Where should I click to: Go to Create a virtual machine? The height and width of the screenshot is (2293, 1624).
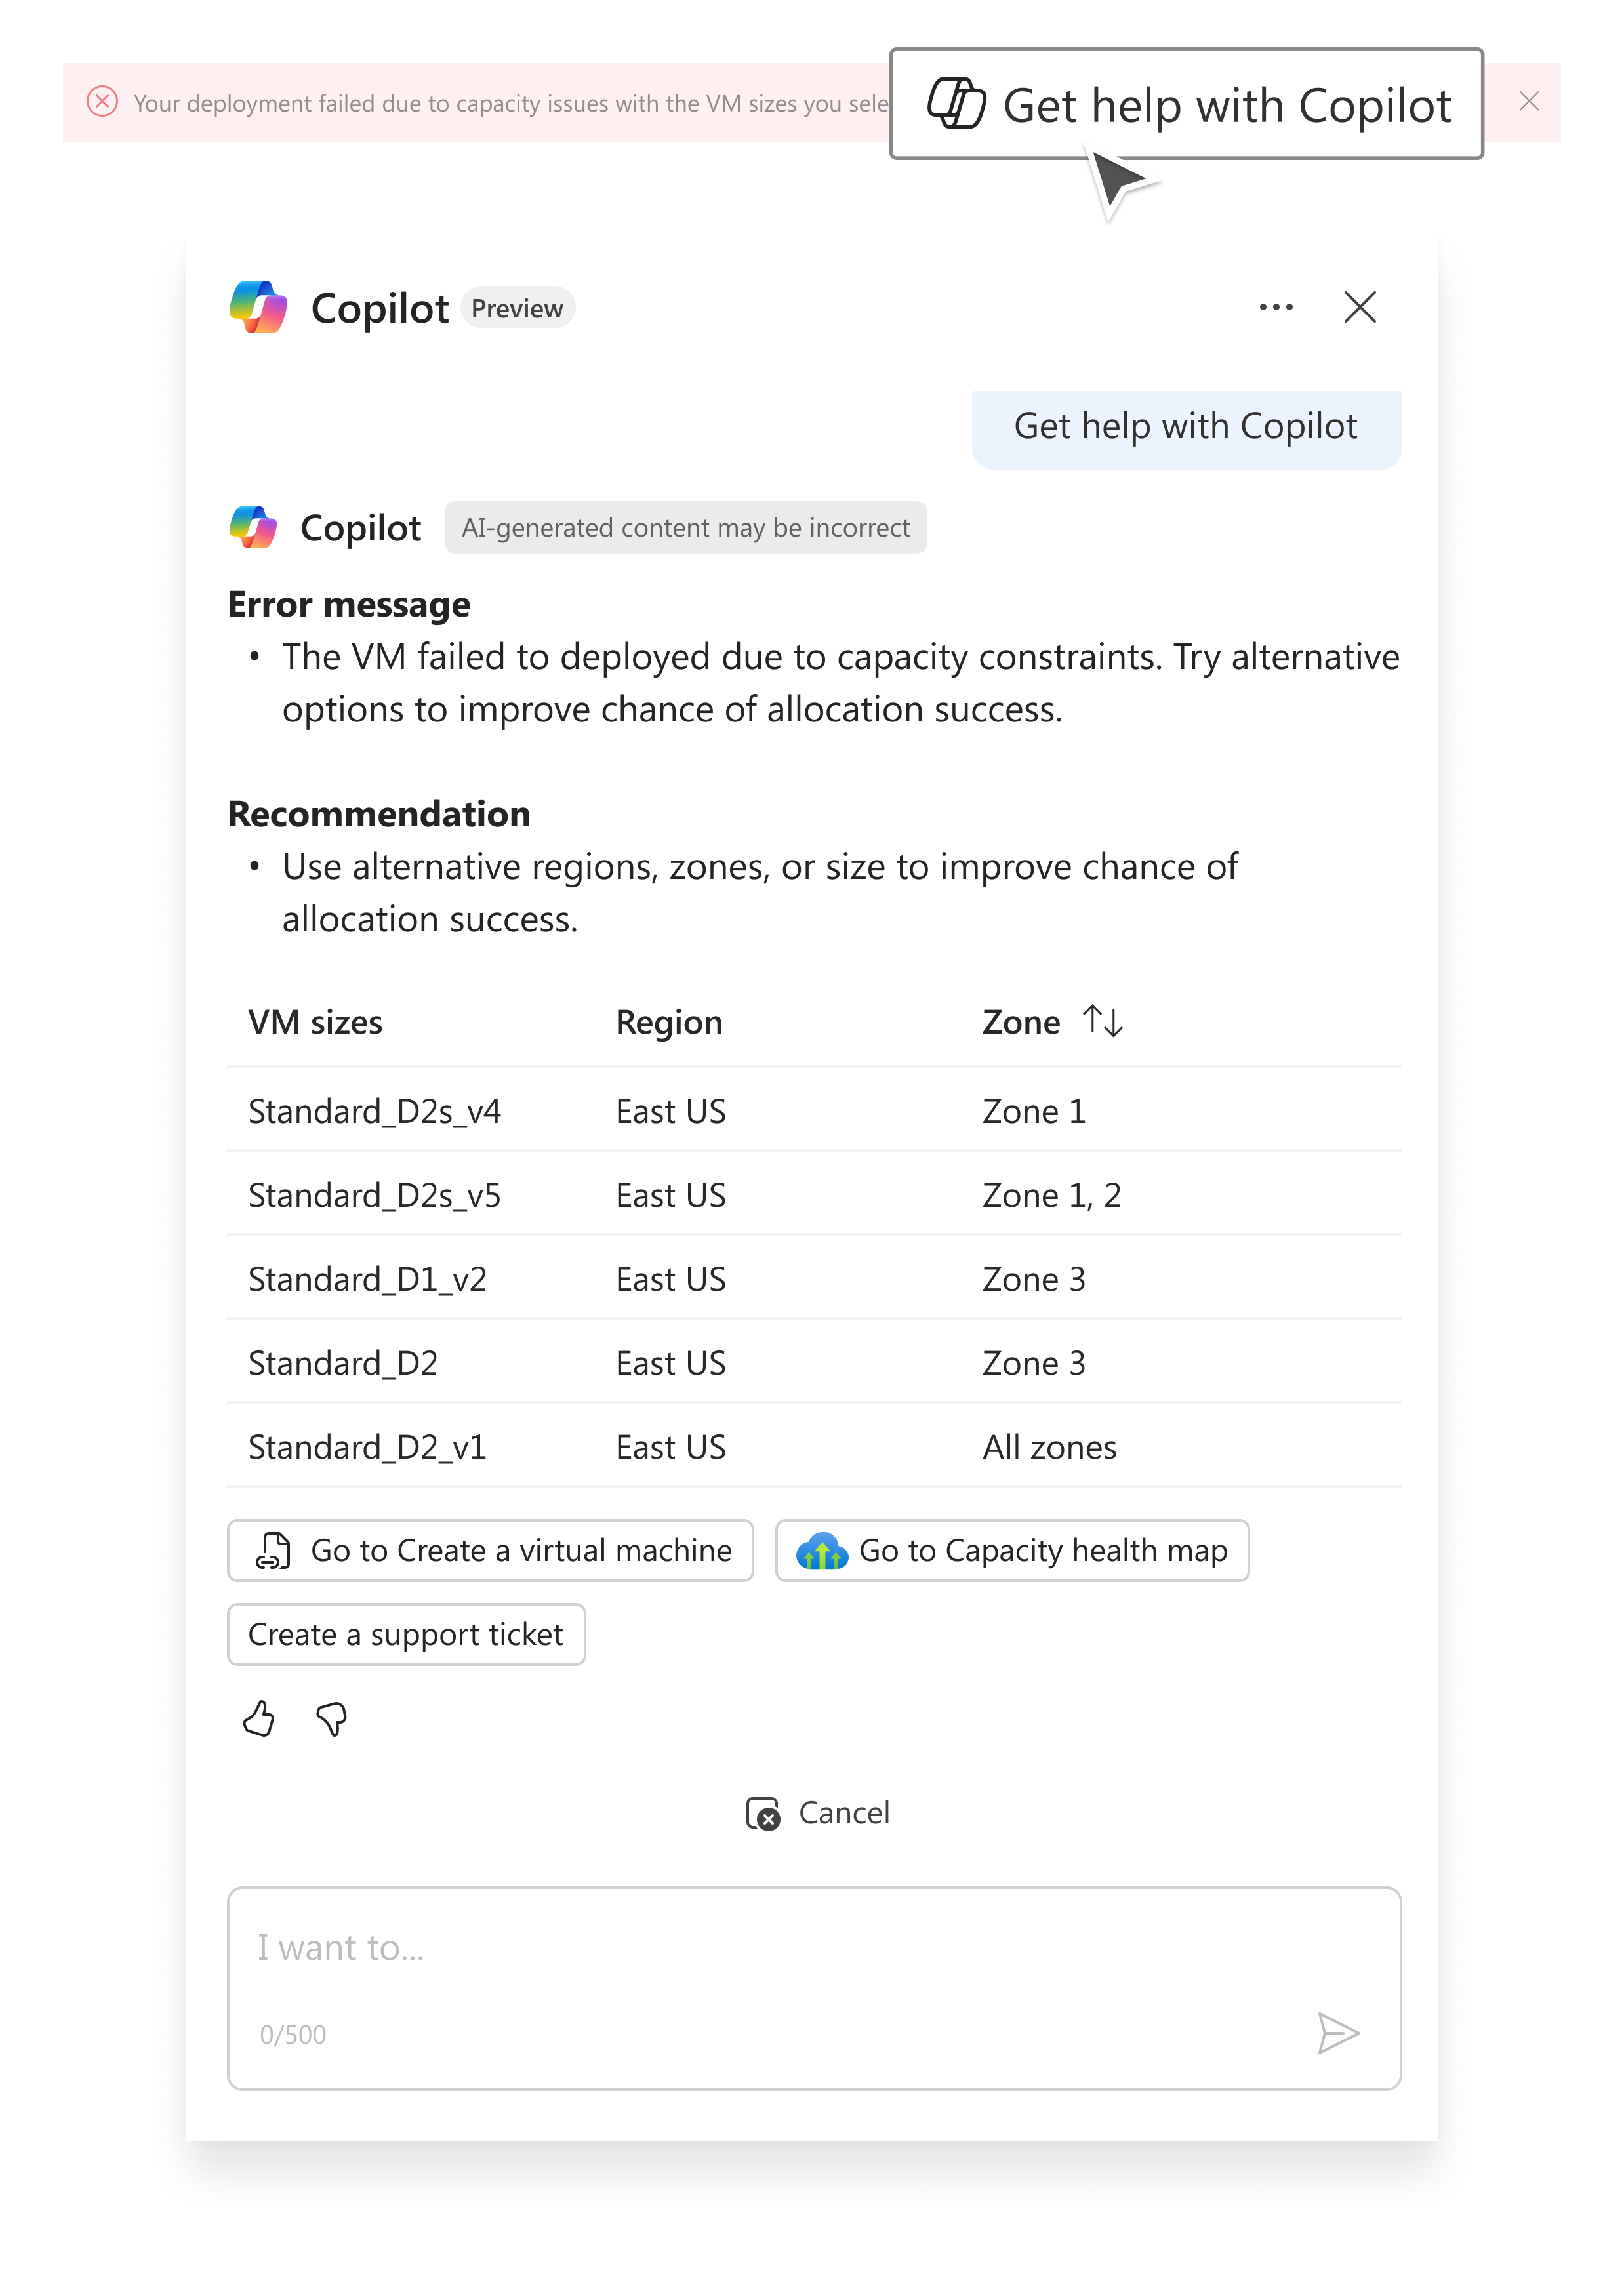click(490, 1550)
